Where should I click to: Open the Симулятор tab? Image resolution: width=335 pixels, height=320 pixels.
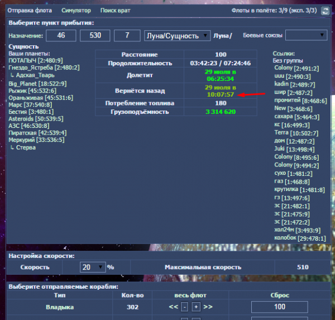click(76, 11)
